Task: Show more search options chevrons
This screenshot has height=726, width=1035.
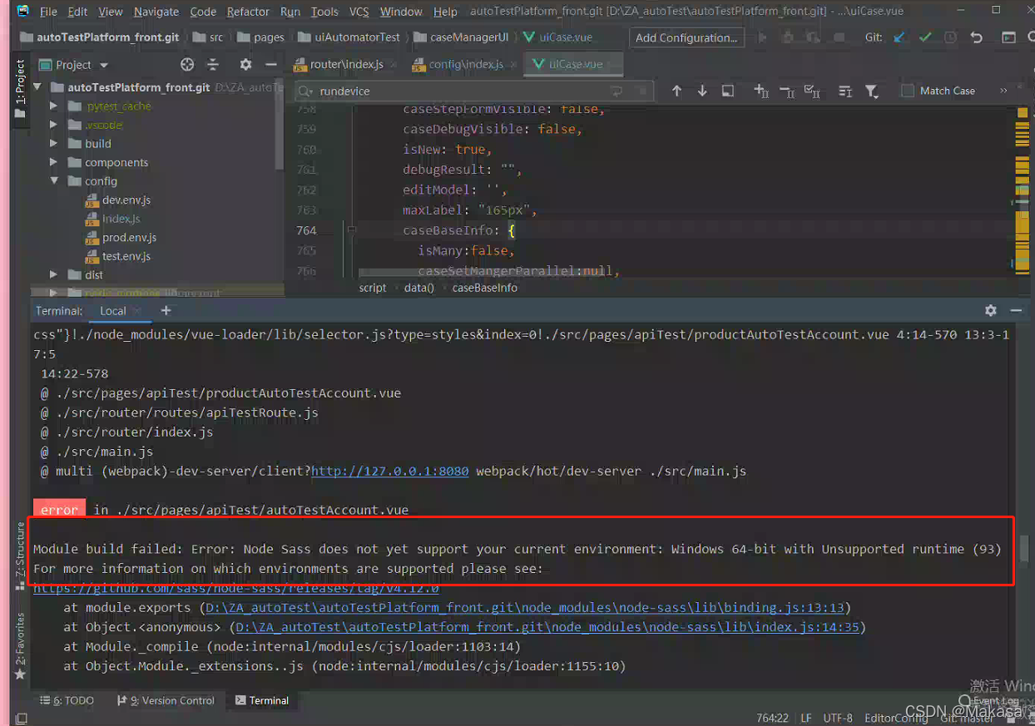Action: tap(1003, 91)
